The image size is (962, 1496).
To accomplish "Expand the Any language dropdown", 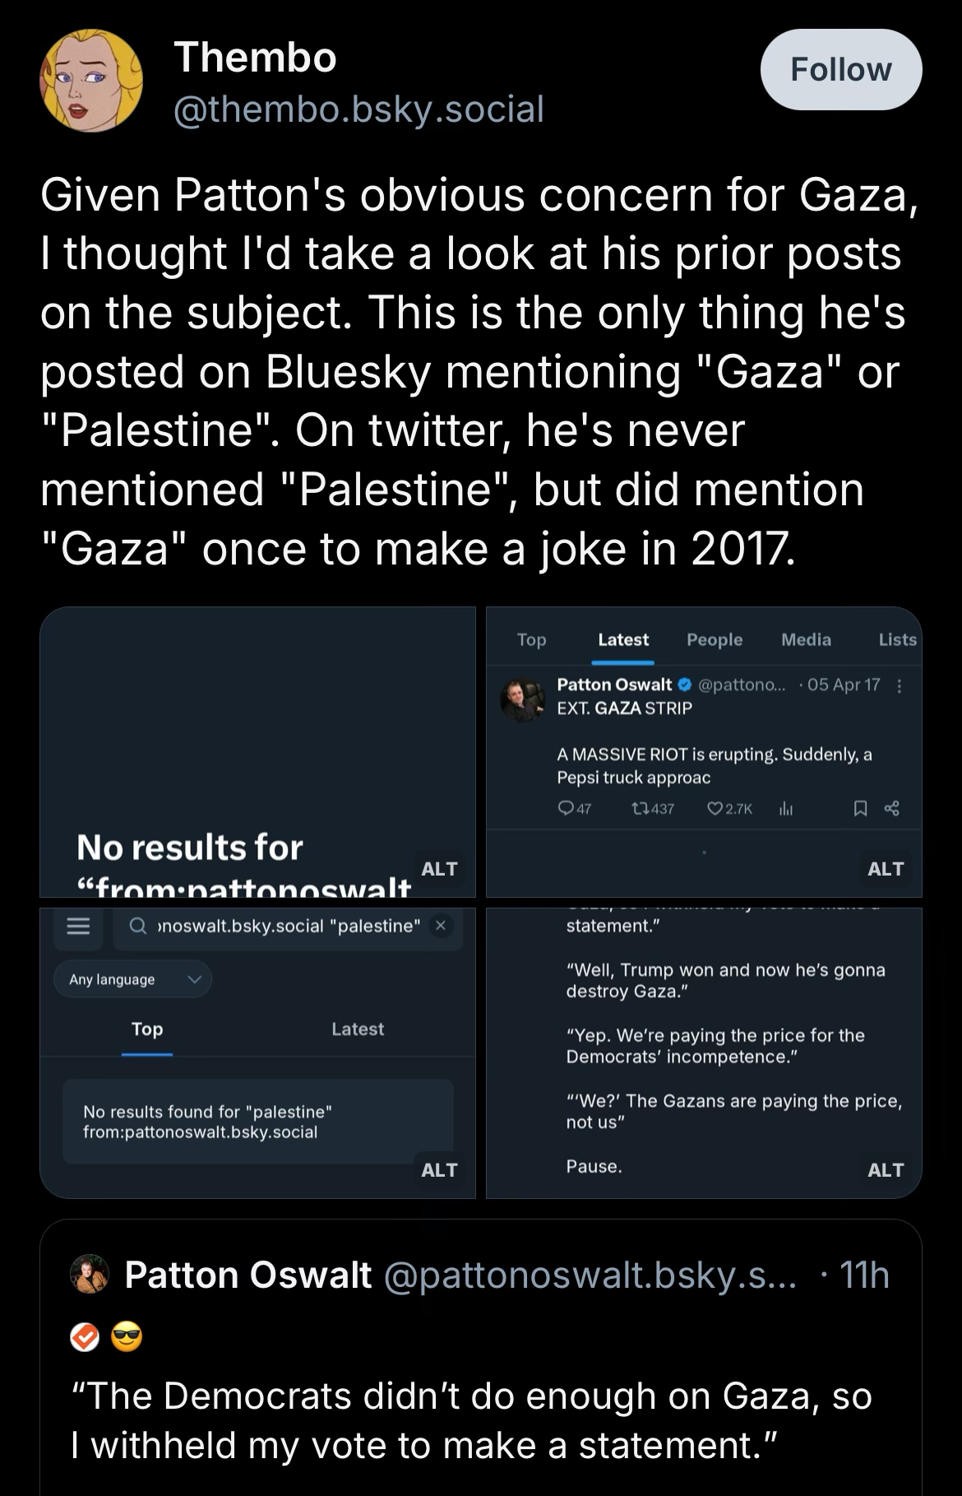I will (x=133, y=979).
